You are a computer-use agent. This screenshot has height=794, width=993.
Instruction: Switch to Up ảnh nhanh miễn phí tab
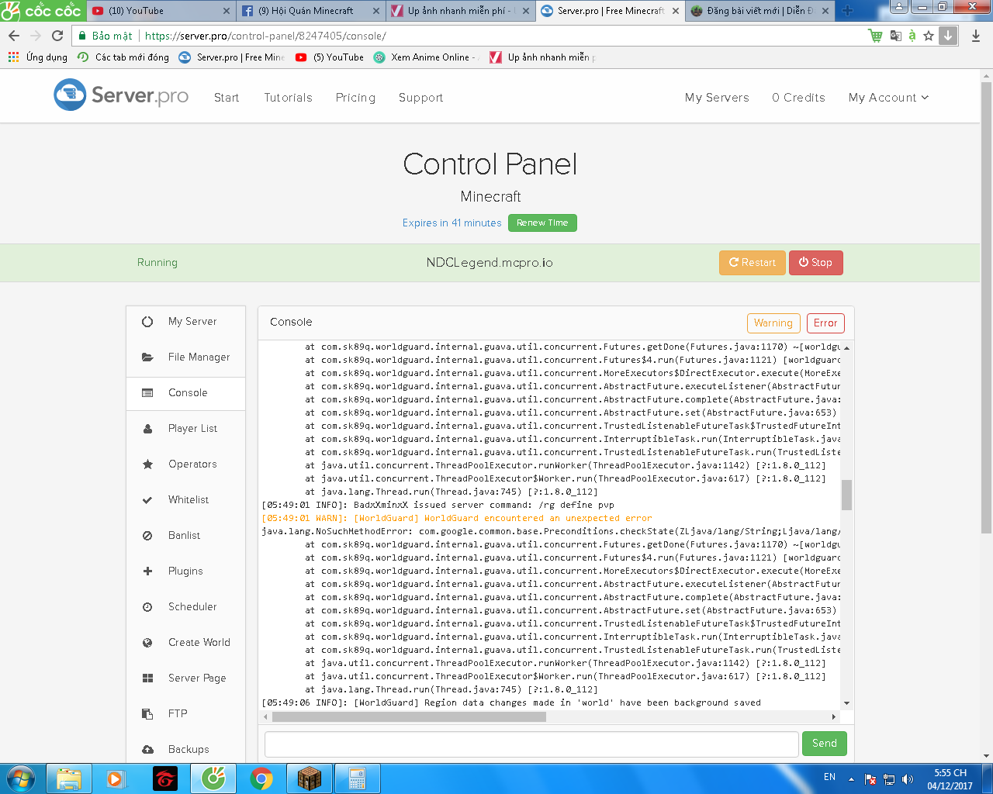pyautogui.click(x=458, y=11)
